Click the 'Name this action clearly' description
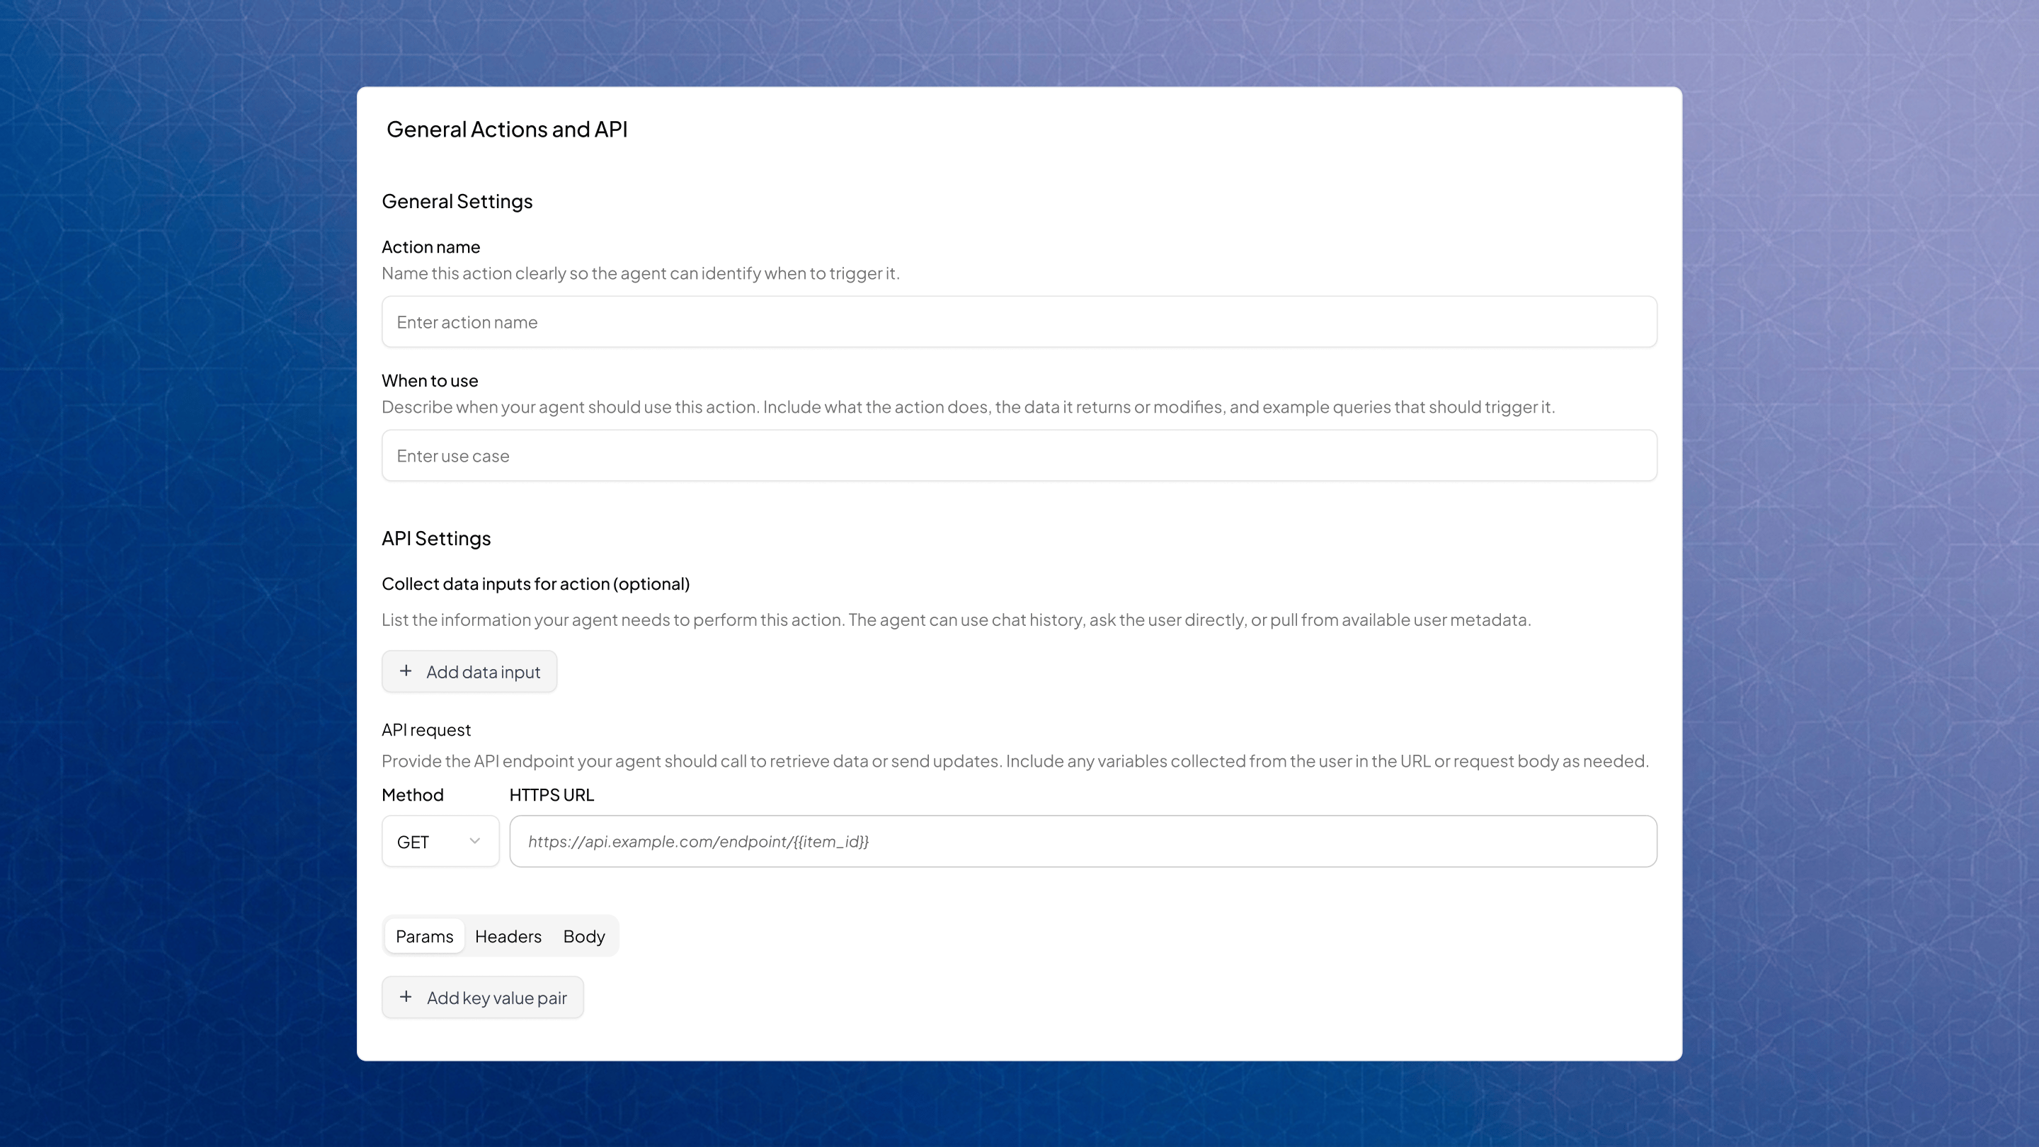The height and width of the screenshot is (1147, 2039). click(640, 273)
